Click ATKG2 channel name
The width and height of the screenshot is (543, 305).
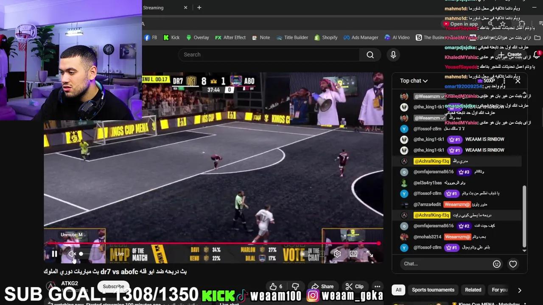click(70, 283)
